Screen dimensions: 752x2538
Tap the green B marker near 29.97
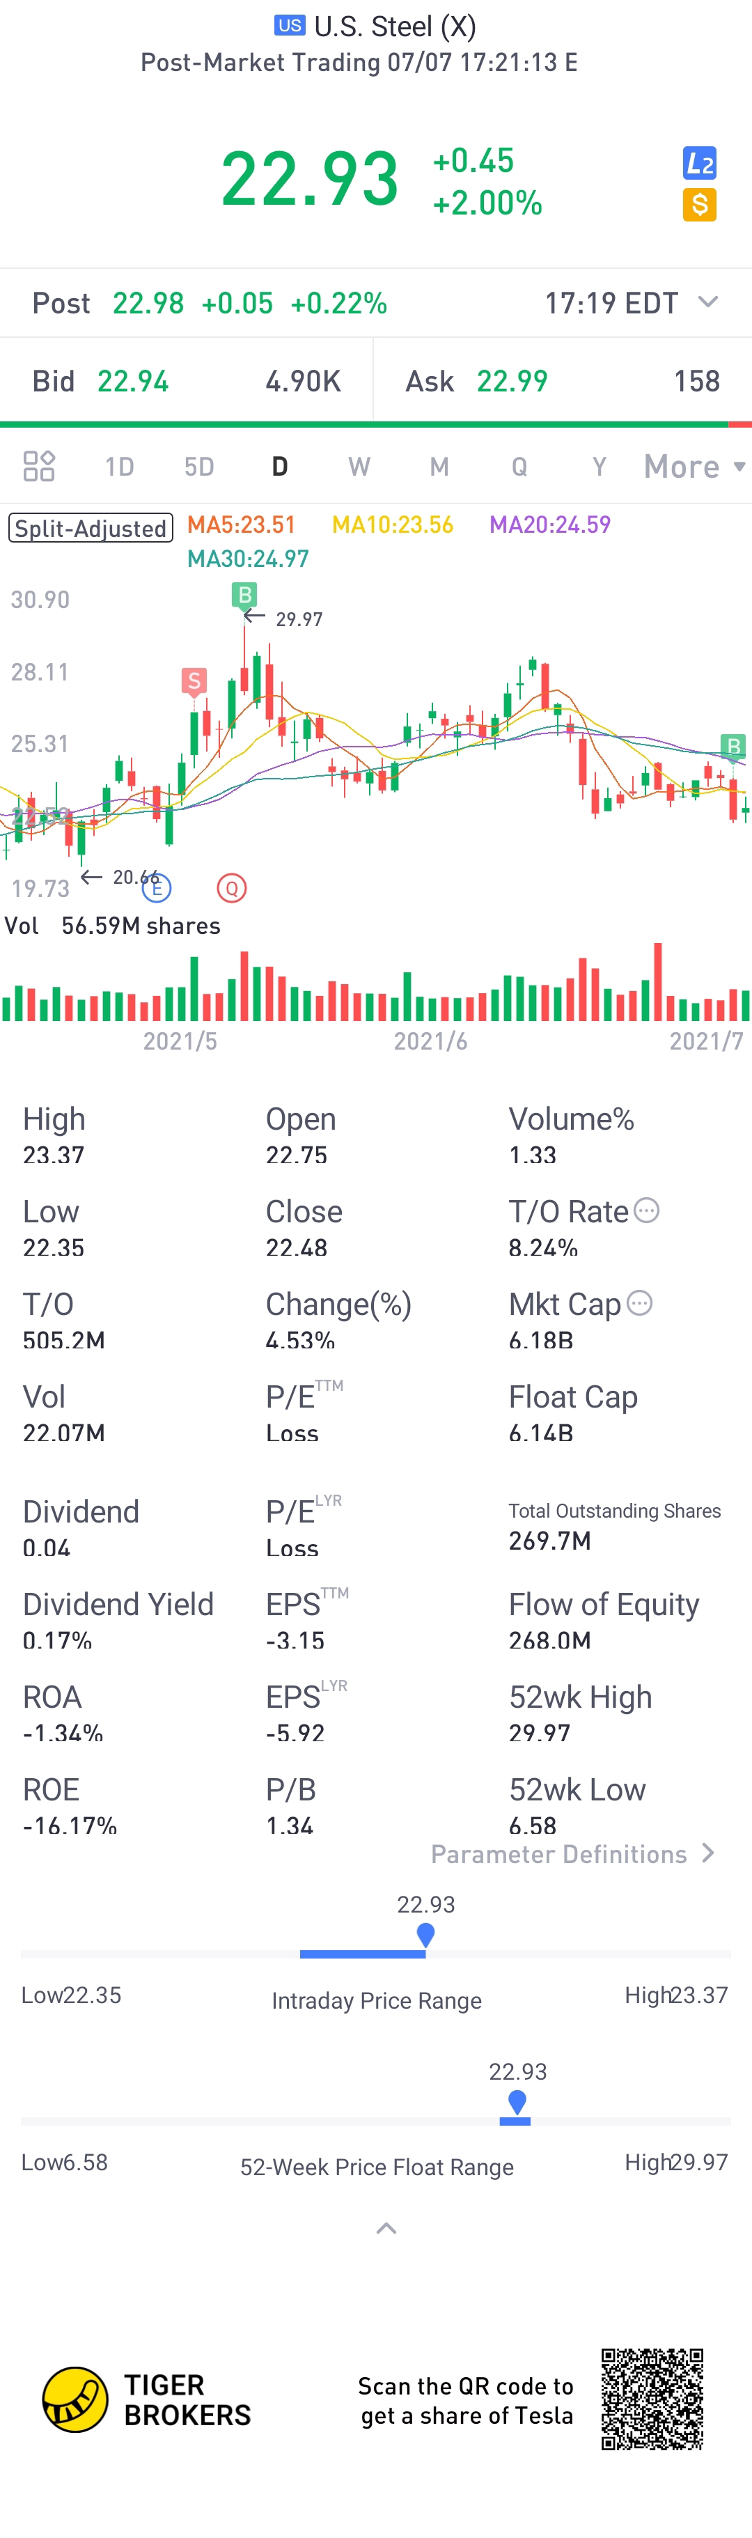(244, 594)
